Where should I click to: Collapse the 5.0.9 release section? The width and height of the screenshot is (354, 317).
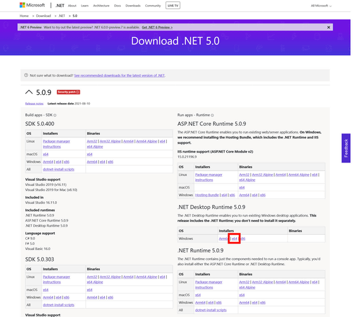[29, 92]
